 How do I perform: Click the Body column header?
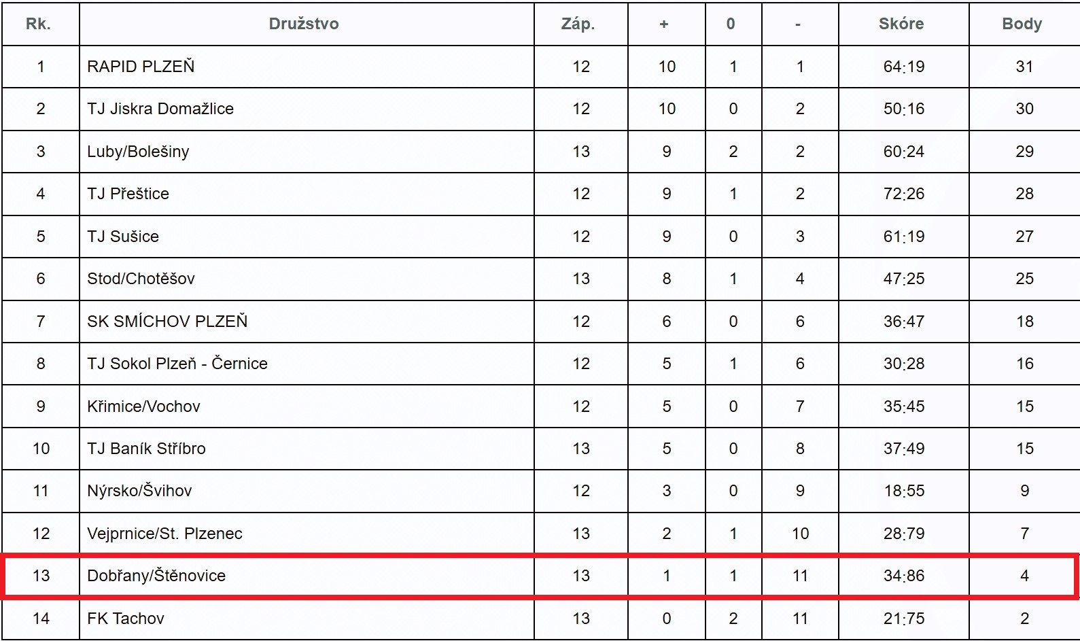point(1022,24)
